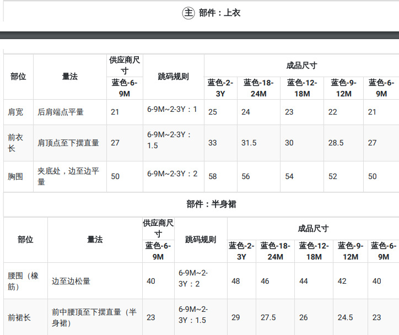Click value 24 in 肩宽 row
The width and height of the screenshot is (399, 335).
[x=246, y=112]
